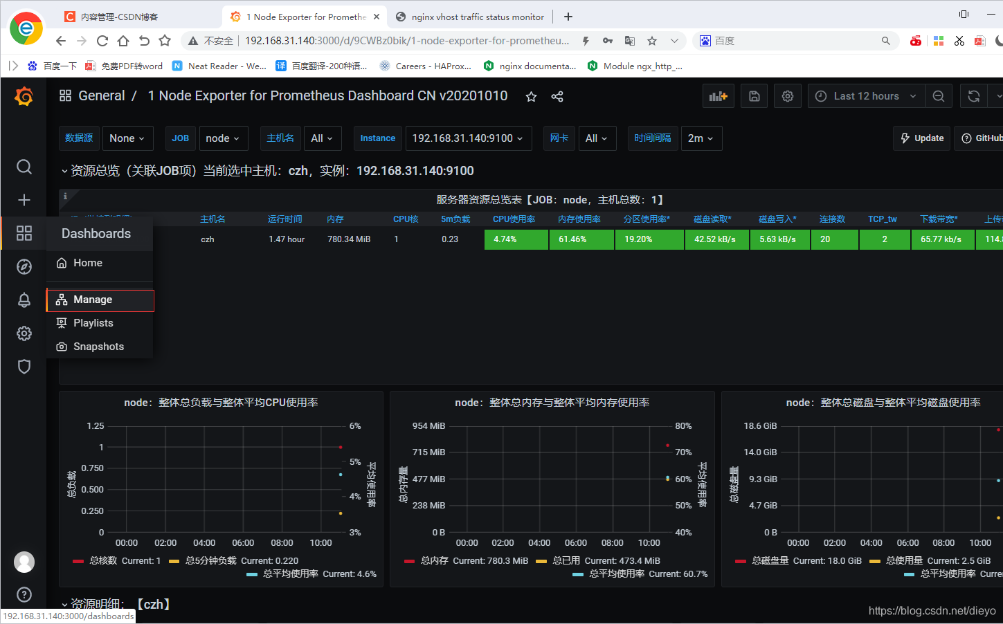Click the scissors screenshot extension icon

coord(959,41)
